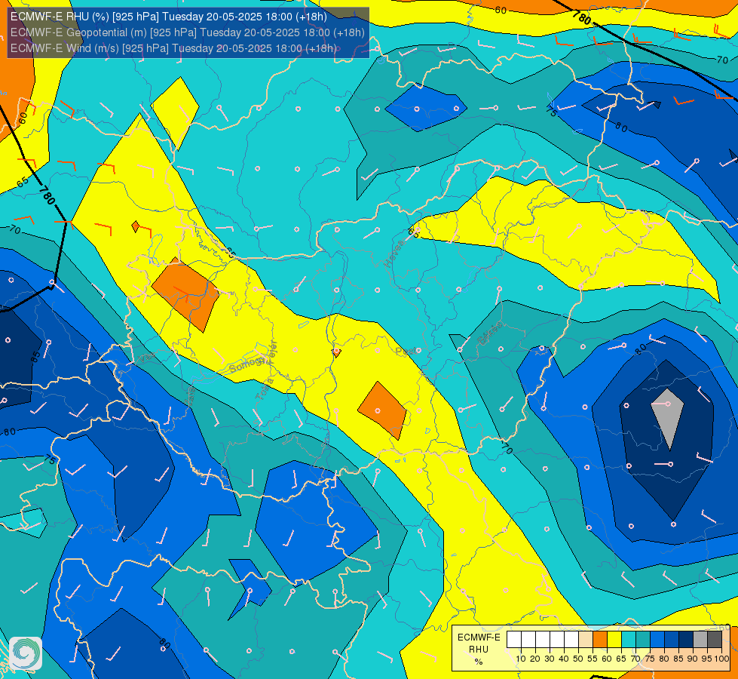This screenshot has height=679, width=738.
Task: Click the legend tick label 20
Action: tap(536, 659)
